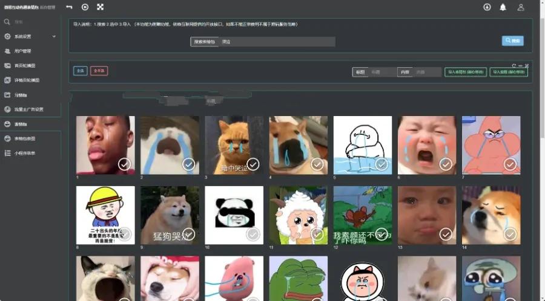This screenshot has width=545, height=301.
Task: Toggle checkmark on white crying cat image 2
Action: pos(189,164)
